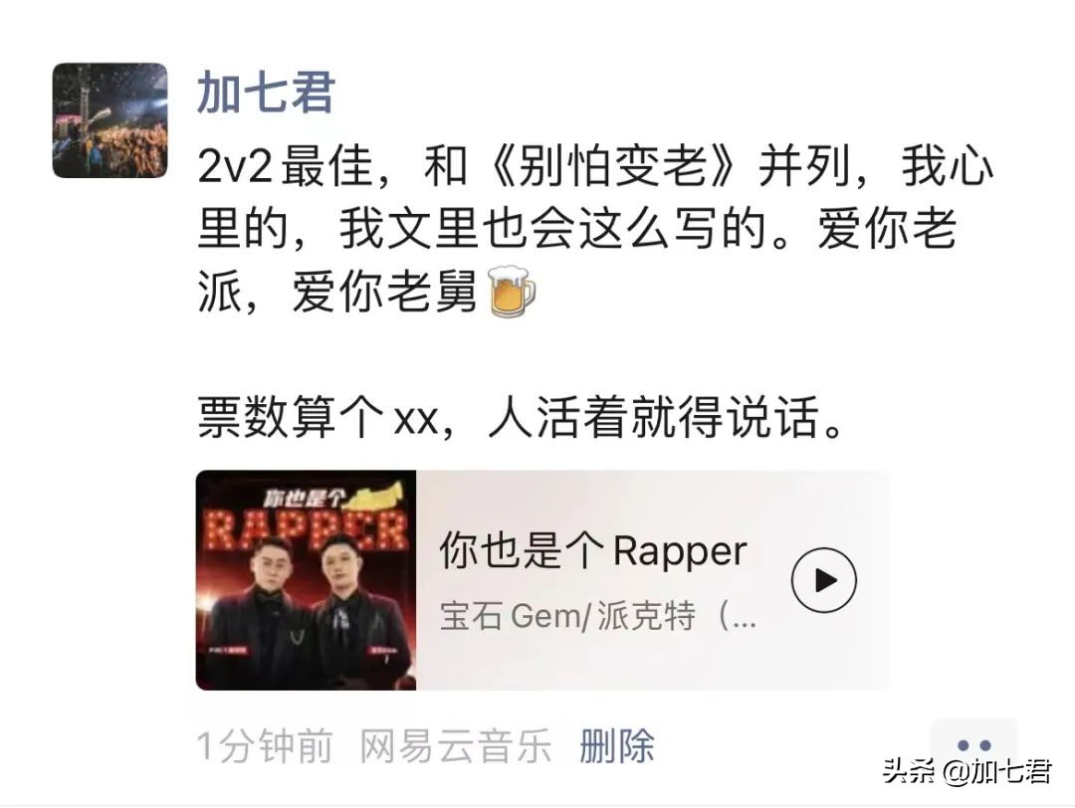Tap the beer mug emoji
The image size is (1075, 808).
coord(511,291)
